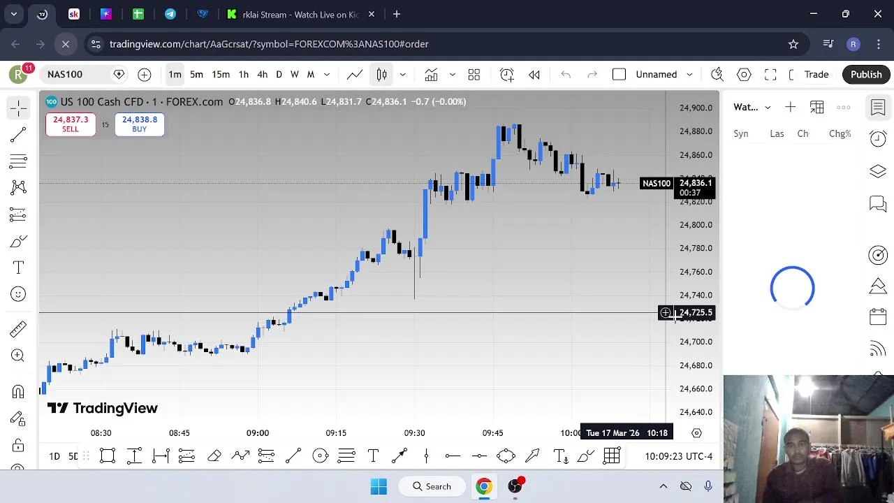Screen dimensions: 894x503
Task: Select the crosshair cursor tool
Action: pyautogui.click(x=19, y=107)
